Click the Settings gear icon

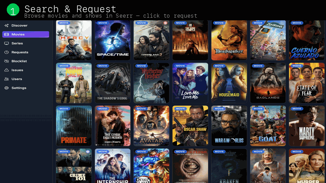6,88
